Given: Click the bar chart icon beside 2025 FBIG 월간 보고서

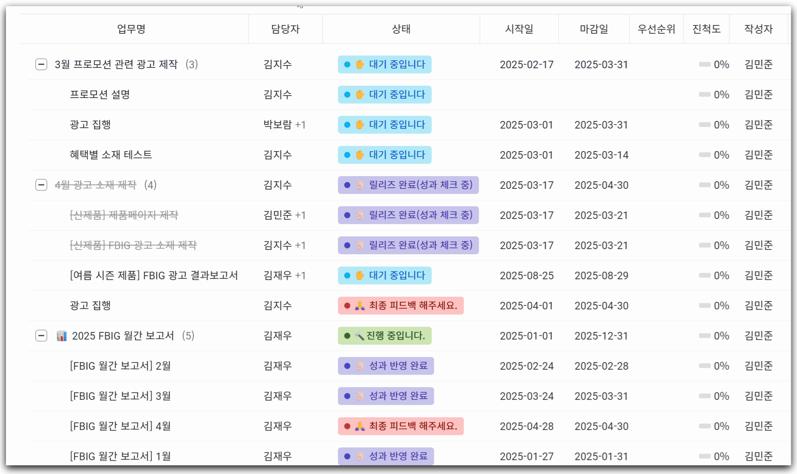Looking at the screenshot, I should [x=62, y=336].
